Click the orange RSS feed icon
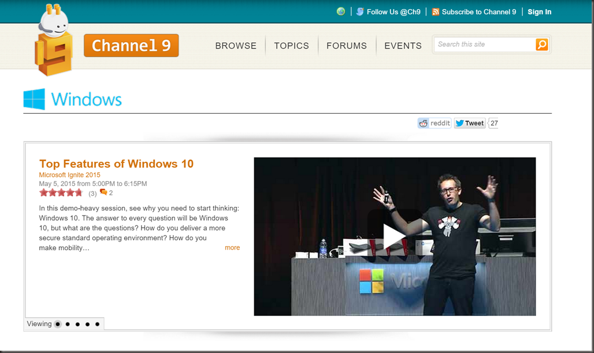The image size is (594, 353). tap(436, 12)
